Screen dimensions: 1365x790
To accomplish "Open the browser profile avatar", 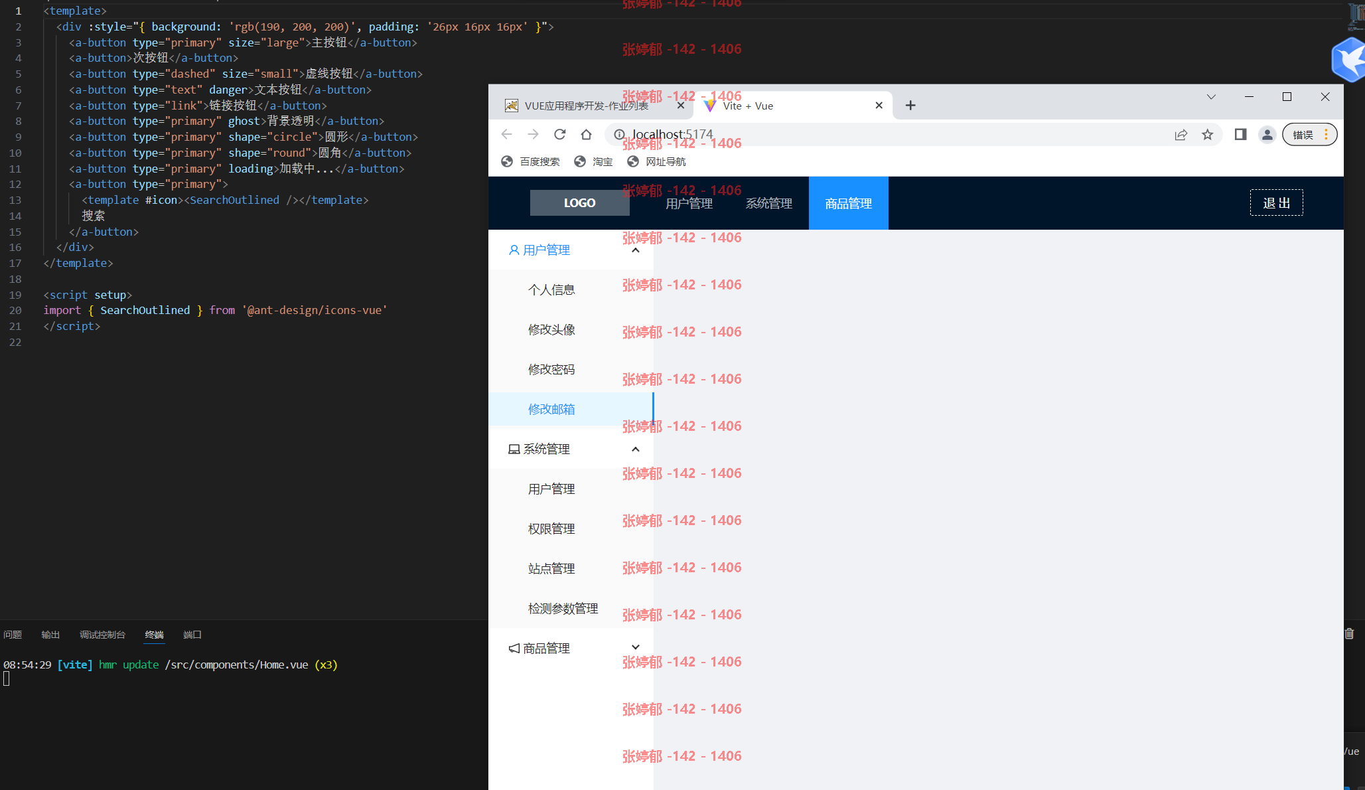I will coord(1267,135).
